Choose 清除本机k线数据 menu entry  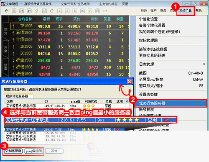(153, 49)
